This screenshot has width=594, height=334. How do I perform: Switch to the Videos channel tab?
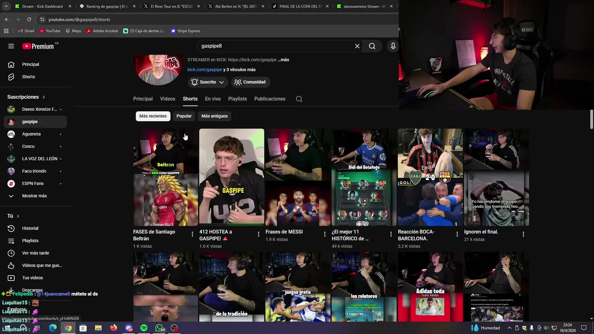(x=168, y=99)
